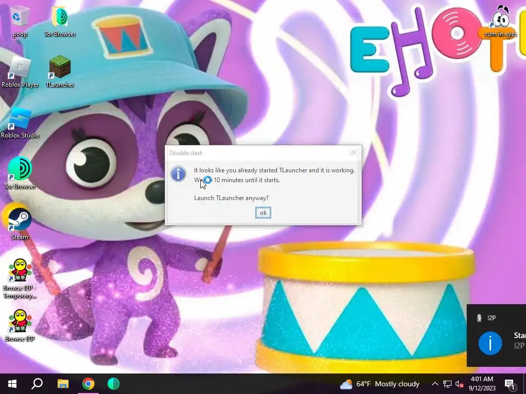Open the Windows Start menu
This screenshot has height=394, width=526.
pos(12,384)
